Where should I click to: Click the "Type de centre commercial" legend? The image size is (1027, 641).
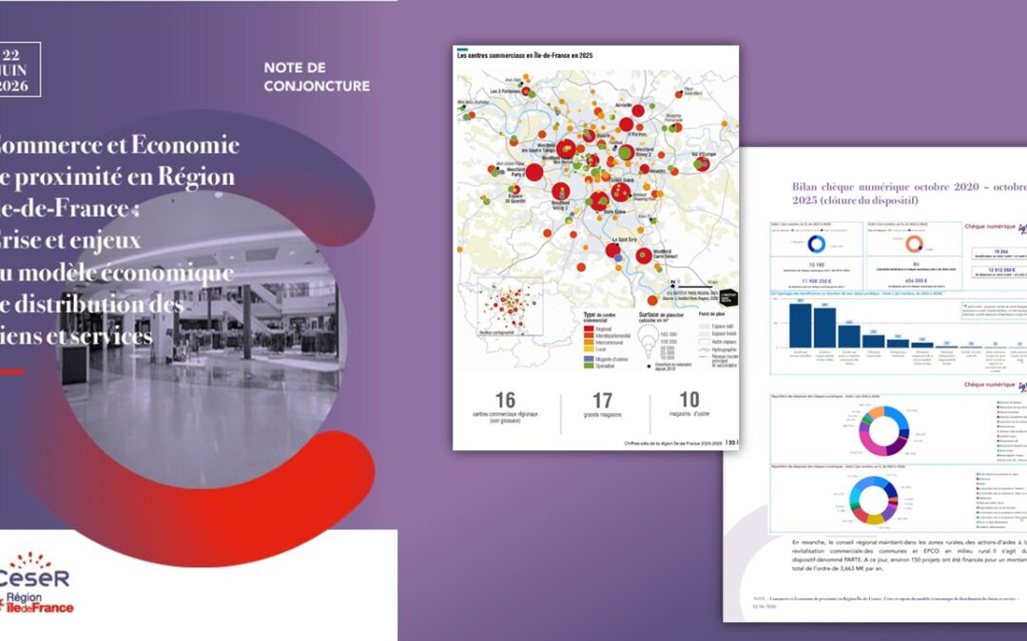click(607, 339)
